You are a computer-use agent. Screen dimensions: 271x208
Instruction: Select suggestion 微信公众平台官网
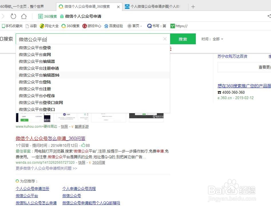(x=93, y=55)
